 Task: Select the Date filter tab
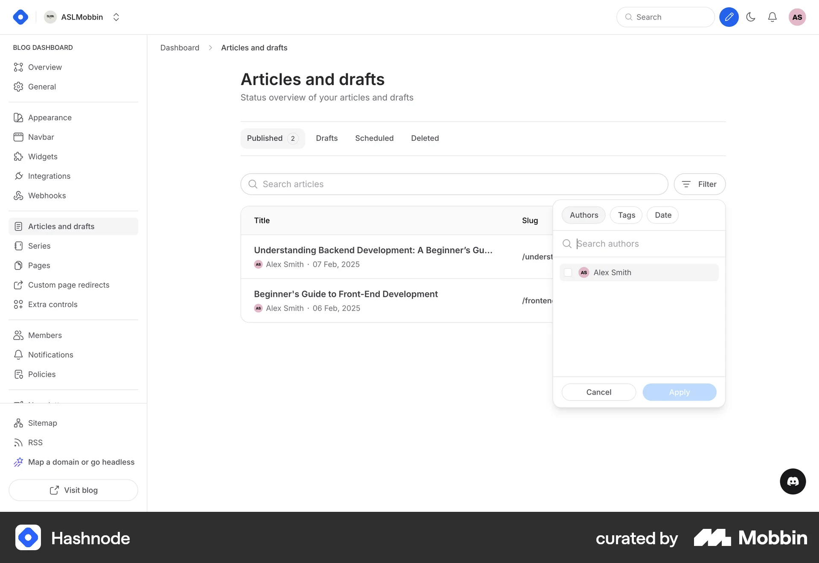pyautogui.click(x=663, y=215)
